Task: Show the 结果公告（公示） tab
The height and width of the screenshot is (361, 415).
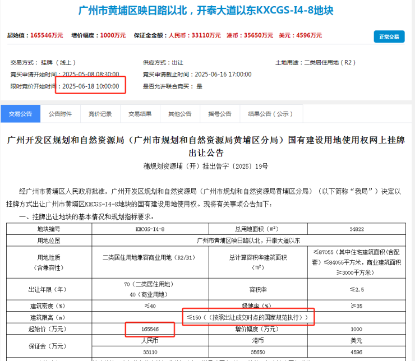Action: (270, 114)
